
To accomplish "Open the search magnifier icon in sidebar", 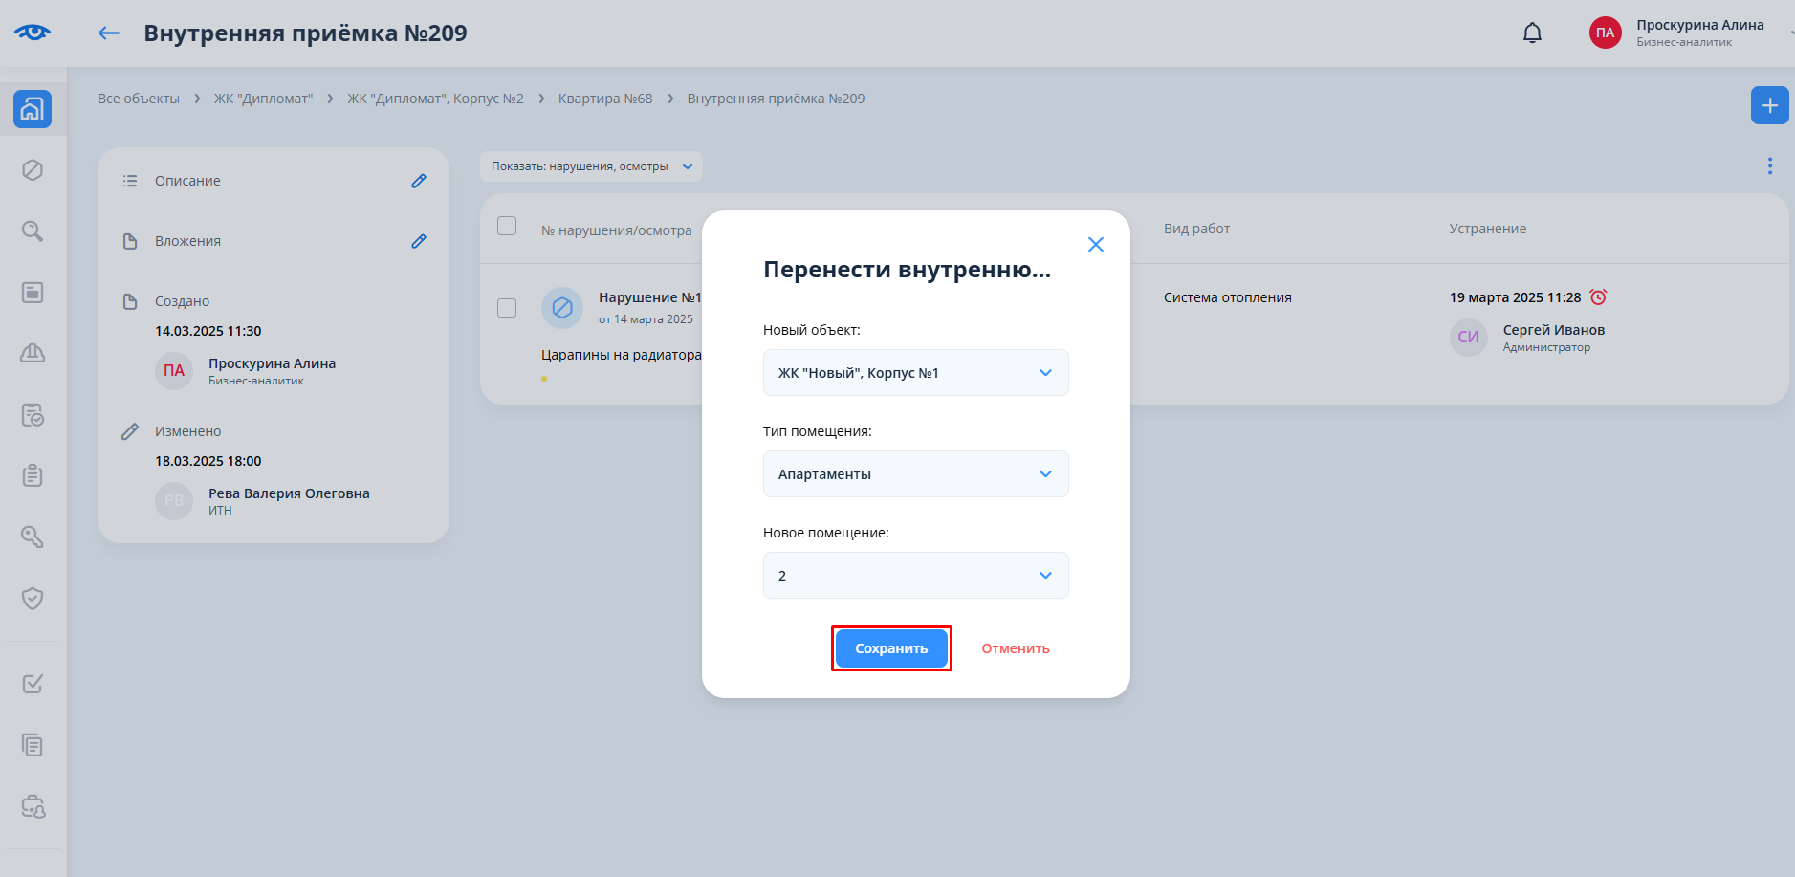I will (33, 231).
